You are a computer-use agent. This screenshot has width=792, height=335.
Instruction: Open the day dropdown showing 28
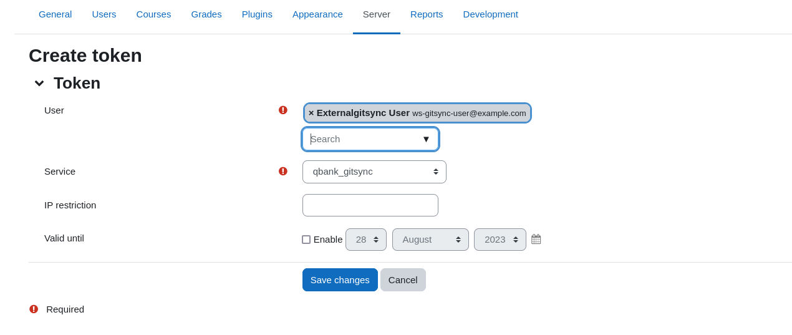366,240
